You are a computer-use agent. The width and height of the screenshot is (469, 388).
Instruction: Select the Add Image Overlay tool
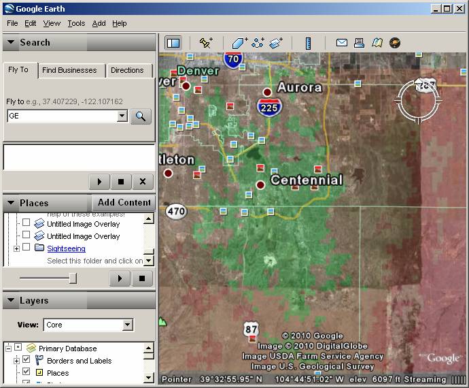275,43
